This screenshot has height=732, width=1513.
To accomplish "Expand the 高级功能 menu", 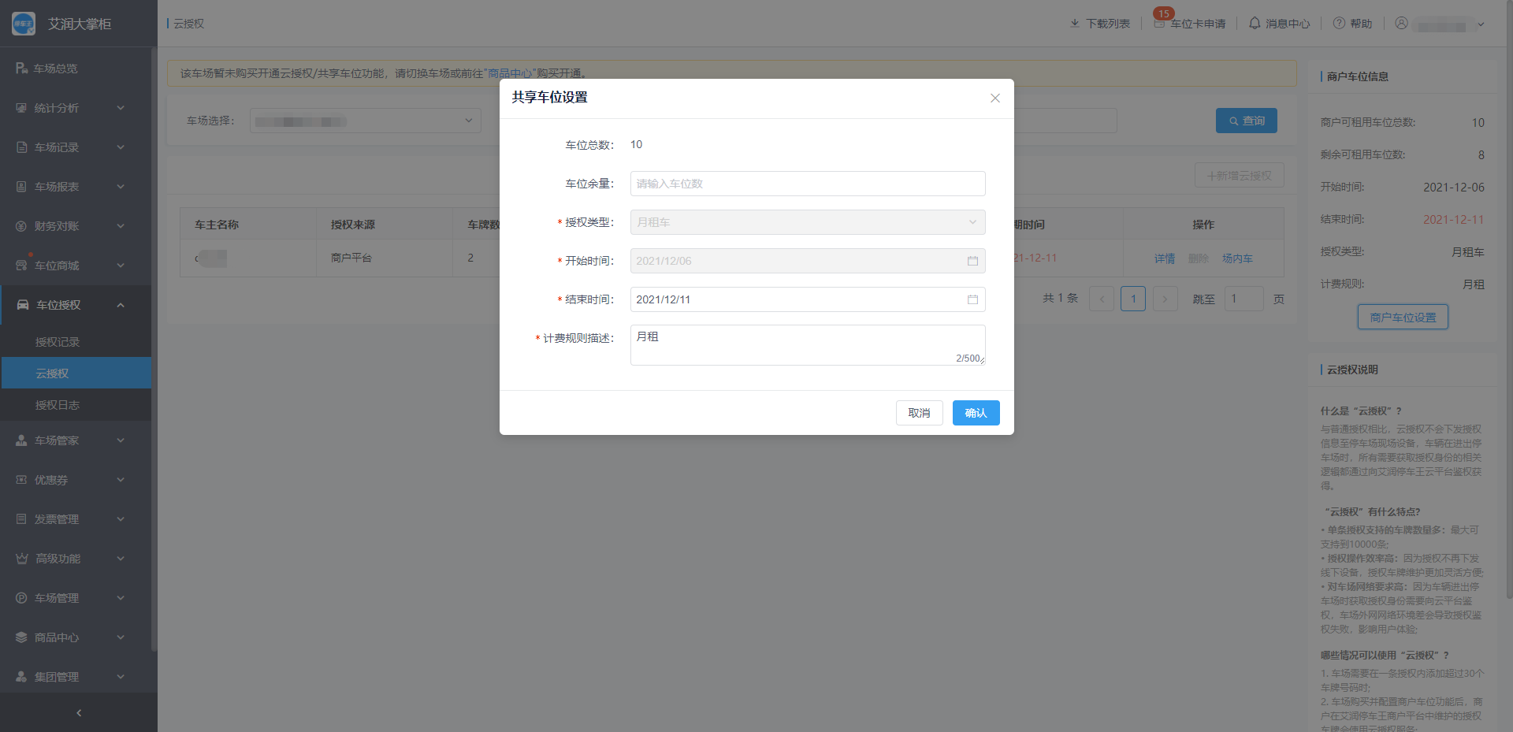I will (x=76, y=559).
